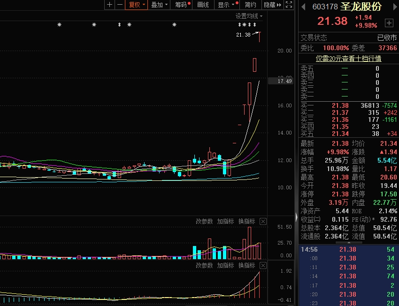Toggle the 简约 simplified mode
399x306 pixels.
click(251, 5)
